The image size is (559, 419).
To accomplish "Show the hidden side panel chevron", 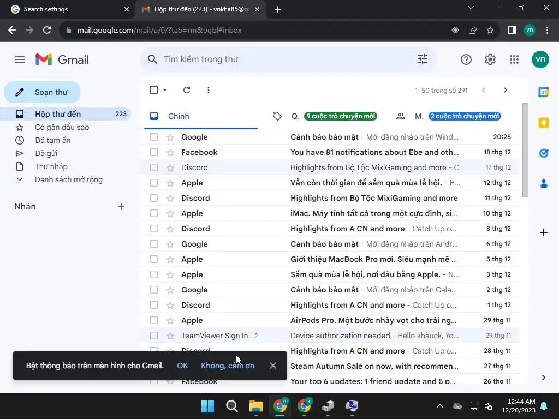I will tap(543, 378).
